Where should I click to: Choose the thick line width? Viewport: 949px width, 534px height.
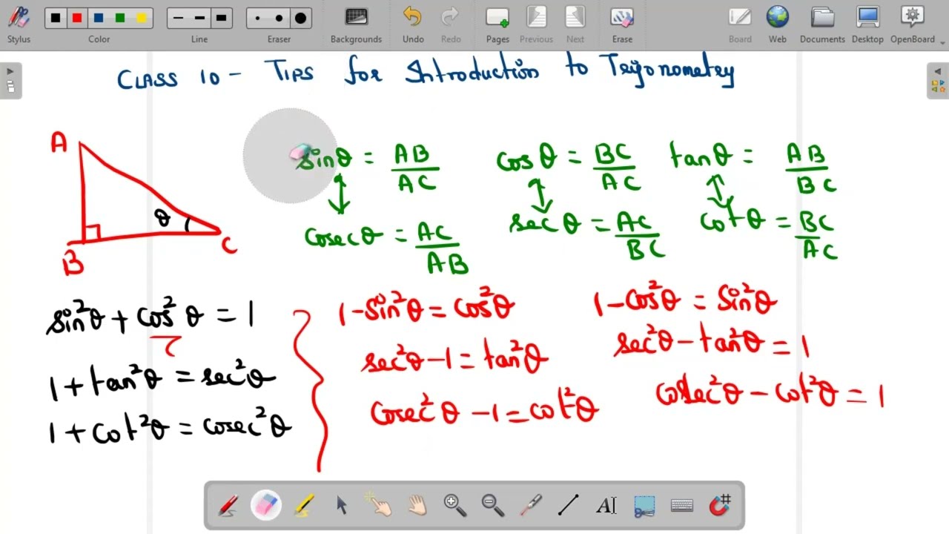coord(221,18)
